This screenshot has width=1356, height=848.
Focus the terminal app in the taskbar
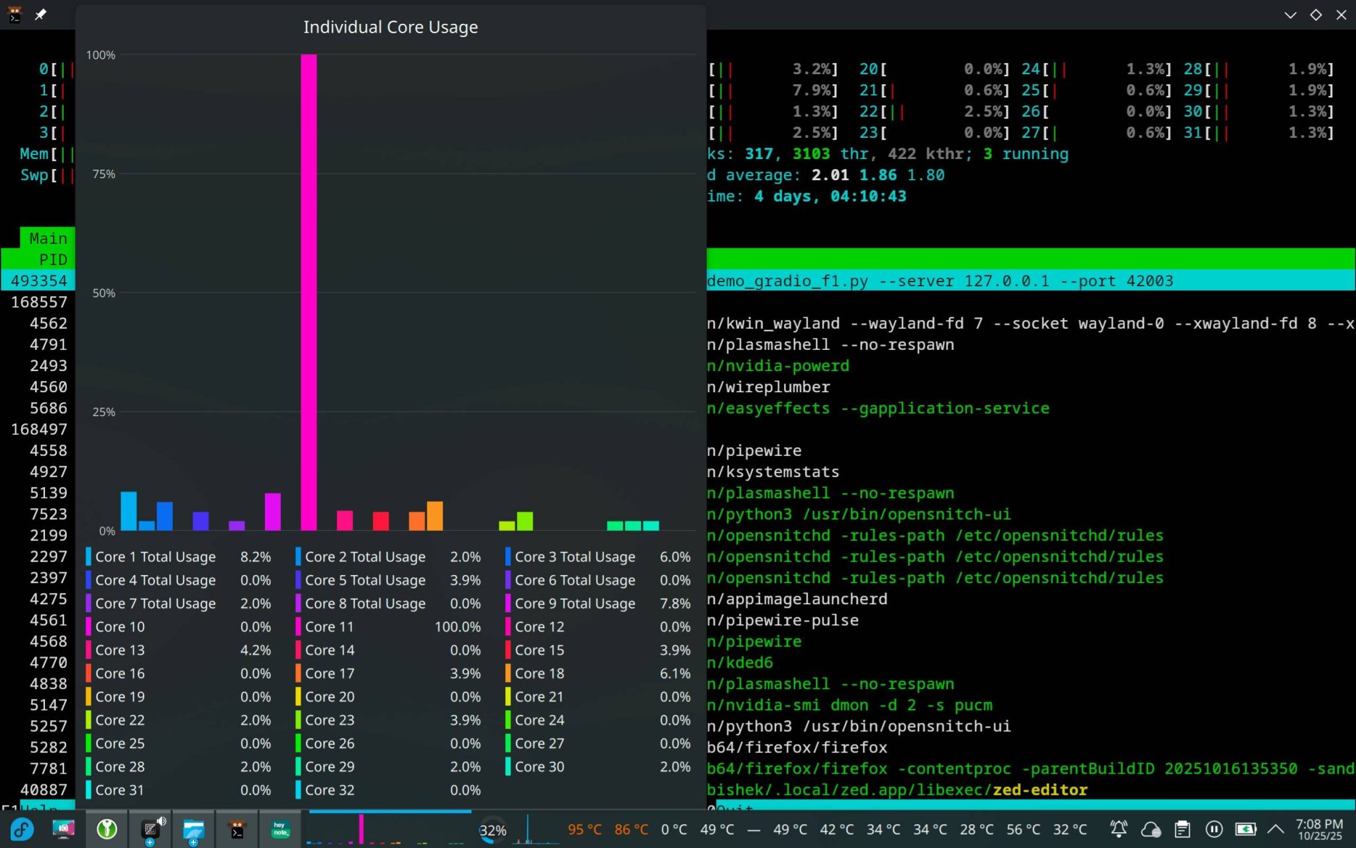tap(237, 829)
